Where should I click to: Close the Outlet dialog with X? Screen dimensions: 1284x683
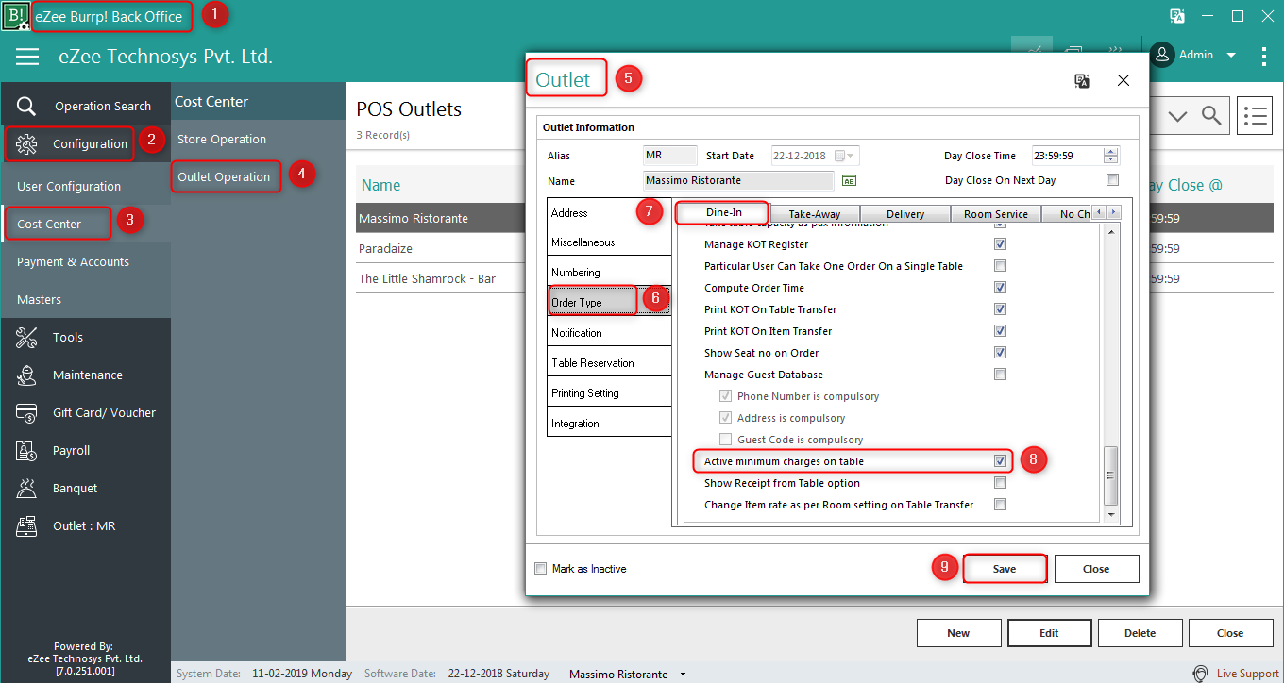point(1123,81)
